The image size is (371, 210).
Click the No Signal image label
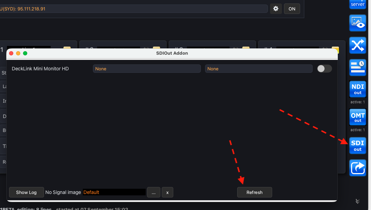point(63,192)
